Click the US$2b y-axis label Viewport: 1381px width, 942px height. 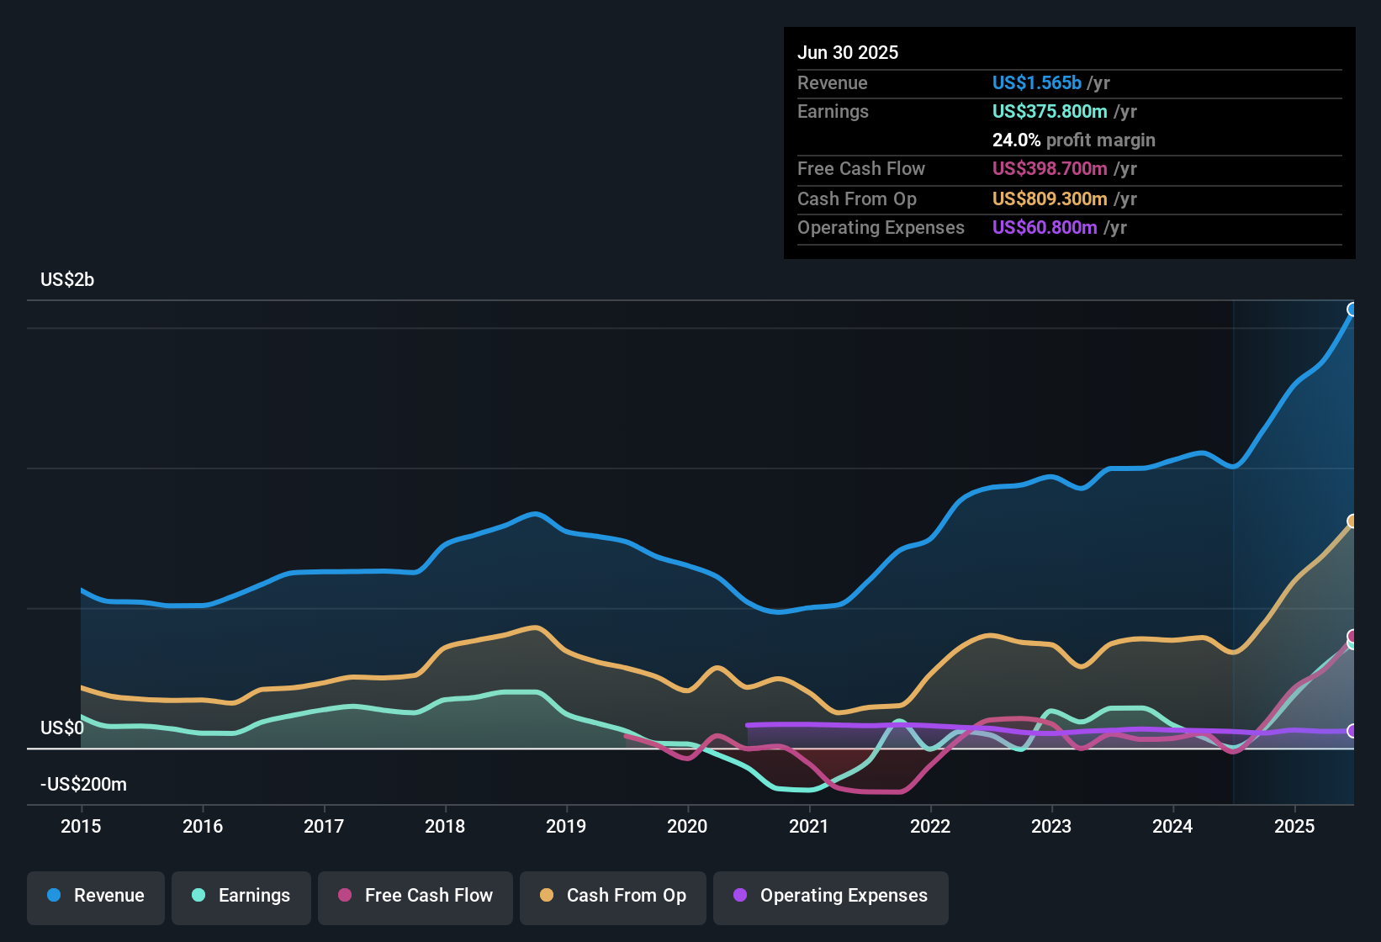(x=67, y=279)
